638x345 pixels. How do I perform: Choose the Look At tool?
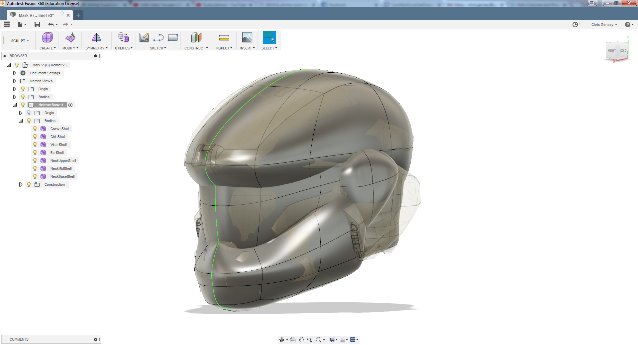tap(293, 340)
